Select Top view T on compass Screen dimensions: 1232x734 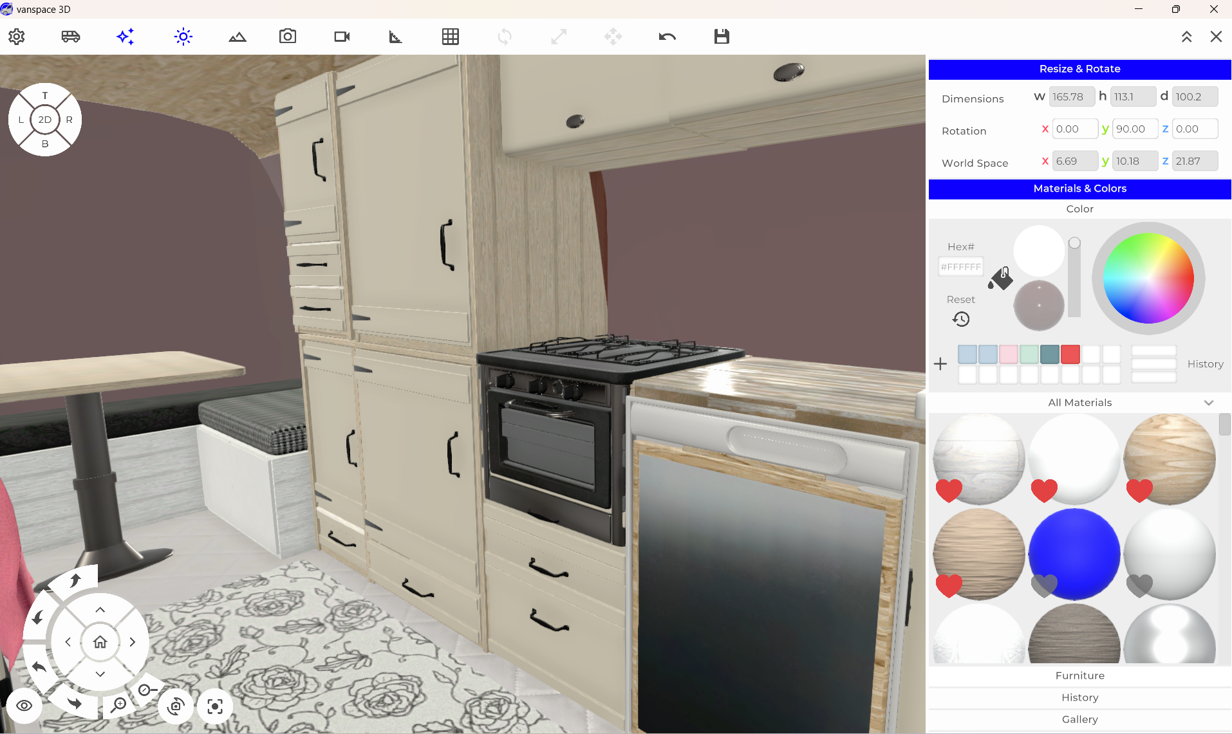click(45, 95)
